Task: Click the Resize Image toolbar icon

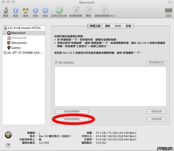Action: [x=105, y=10]
